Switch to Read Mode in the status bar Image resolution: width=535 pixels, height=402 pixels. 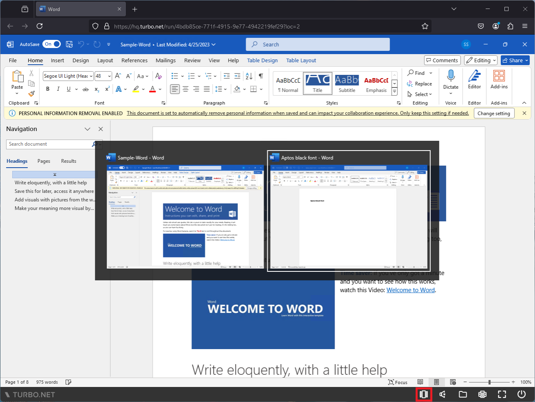[x=421, y=382]
